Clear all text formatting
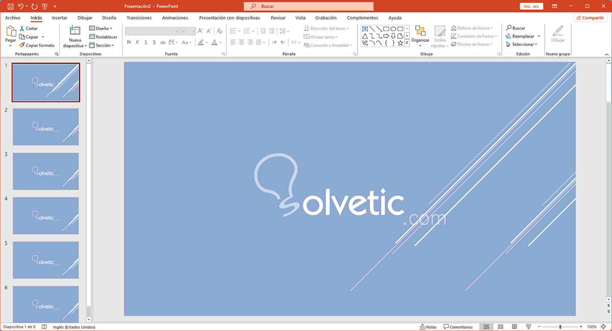This screenshot has width=612, height=331. tap(219, 31)
